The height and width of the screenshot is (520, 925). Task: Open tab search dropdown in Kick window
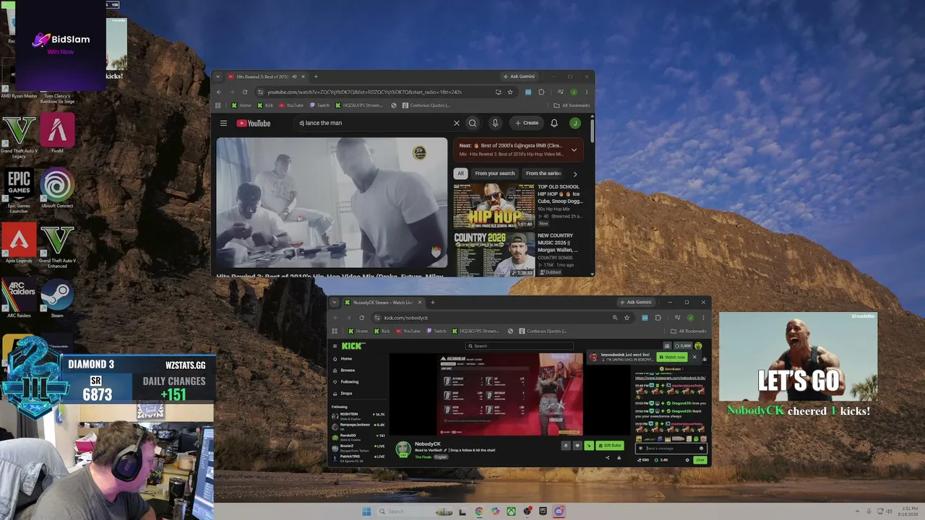click(334, 303)
